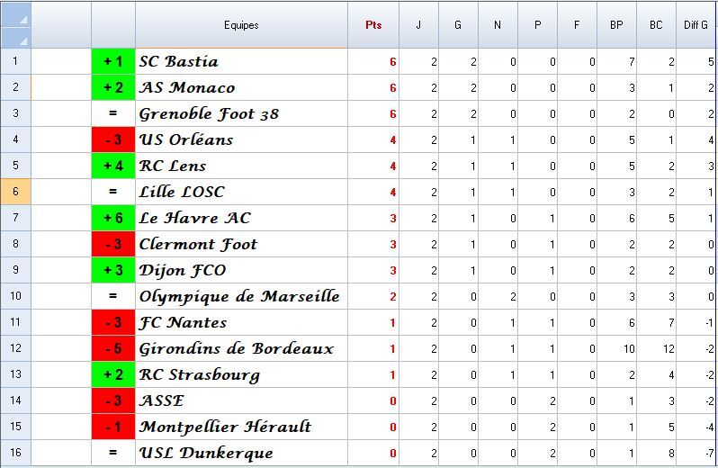
Task: Click the Equipes column header
Action: pos(241,25)
